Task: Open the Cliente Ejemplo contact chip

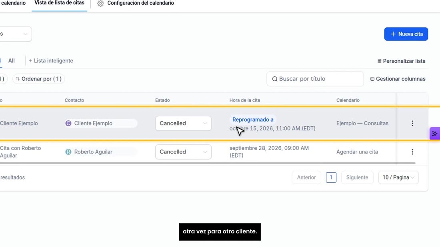Action: [x=101, y=124]
